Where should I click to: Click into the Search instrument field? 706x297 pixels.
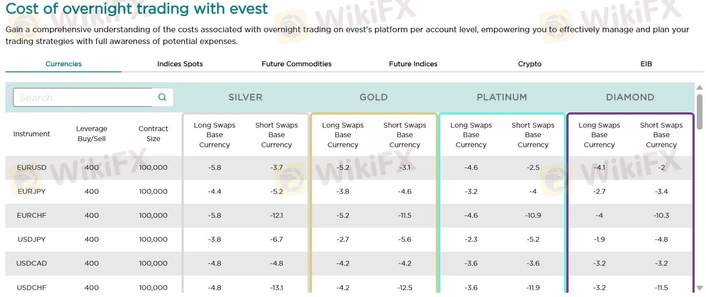[83, 98]
